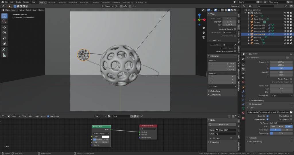Open the Render menu

pos(18,2)
